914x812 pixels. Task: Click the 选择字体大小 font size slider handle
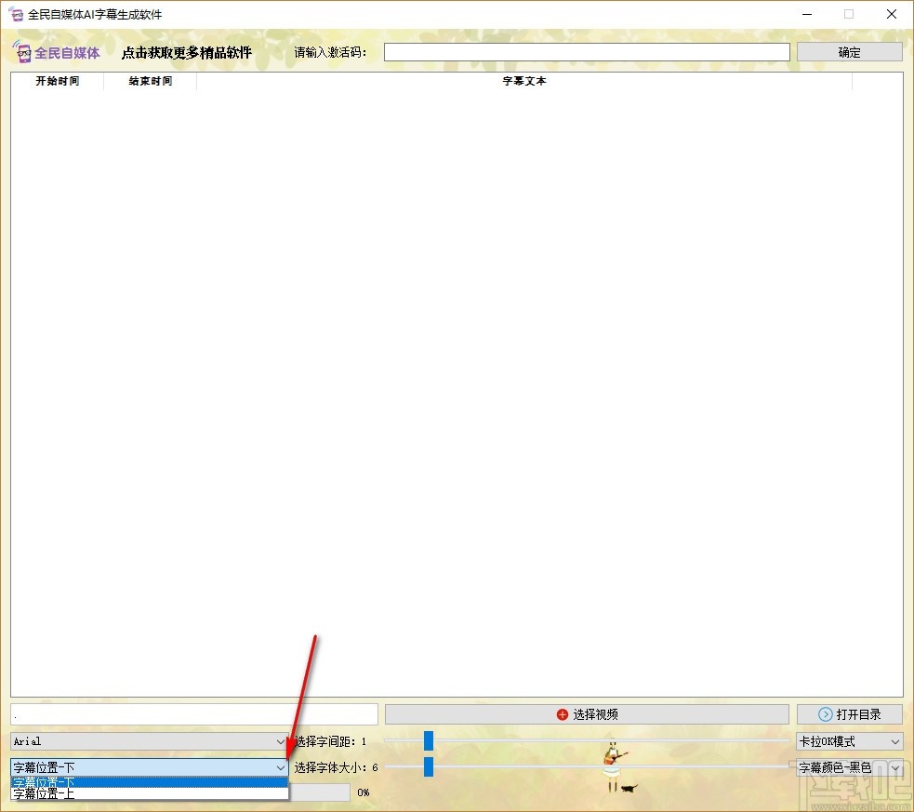pyautogui.click(x=428, y=767)
